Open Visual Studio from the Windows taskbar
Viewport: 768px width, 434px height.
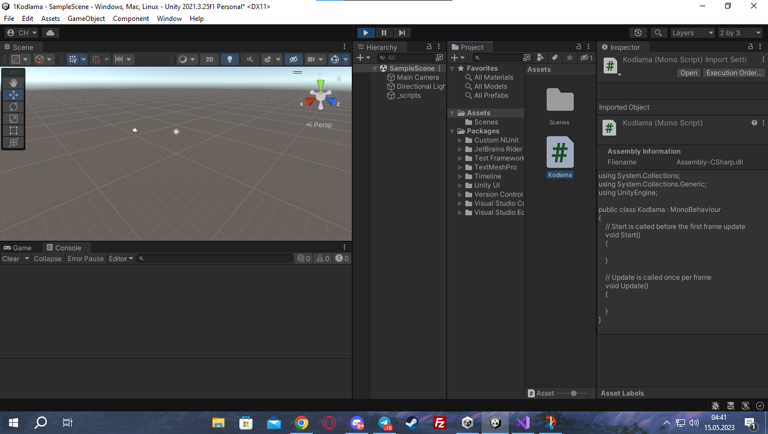(522, 422)
